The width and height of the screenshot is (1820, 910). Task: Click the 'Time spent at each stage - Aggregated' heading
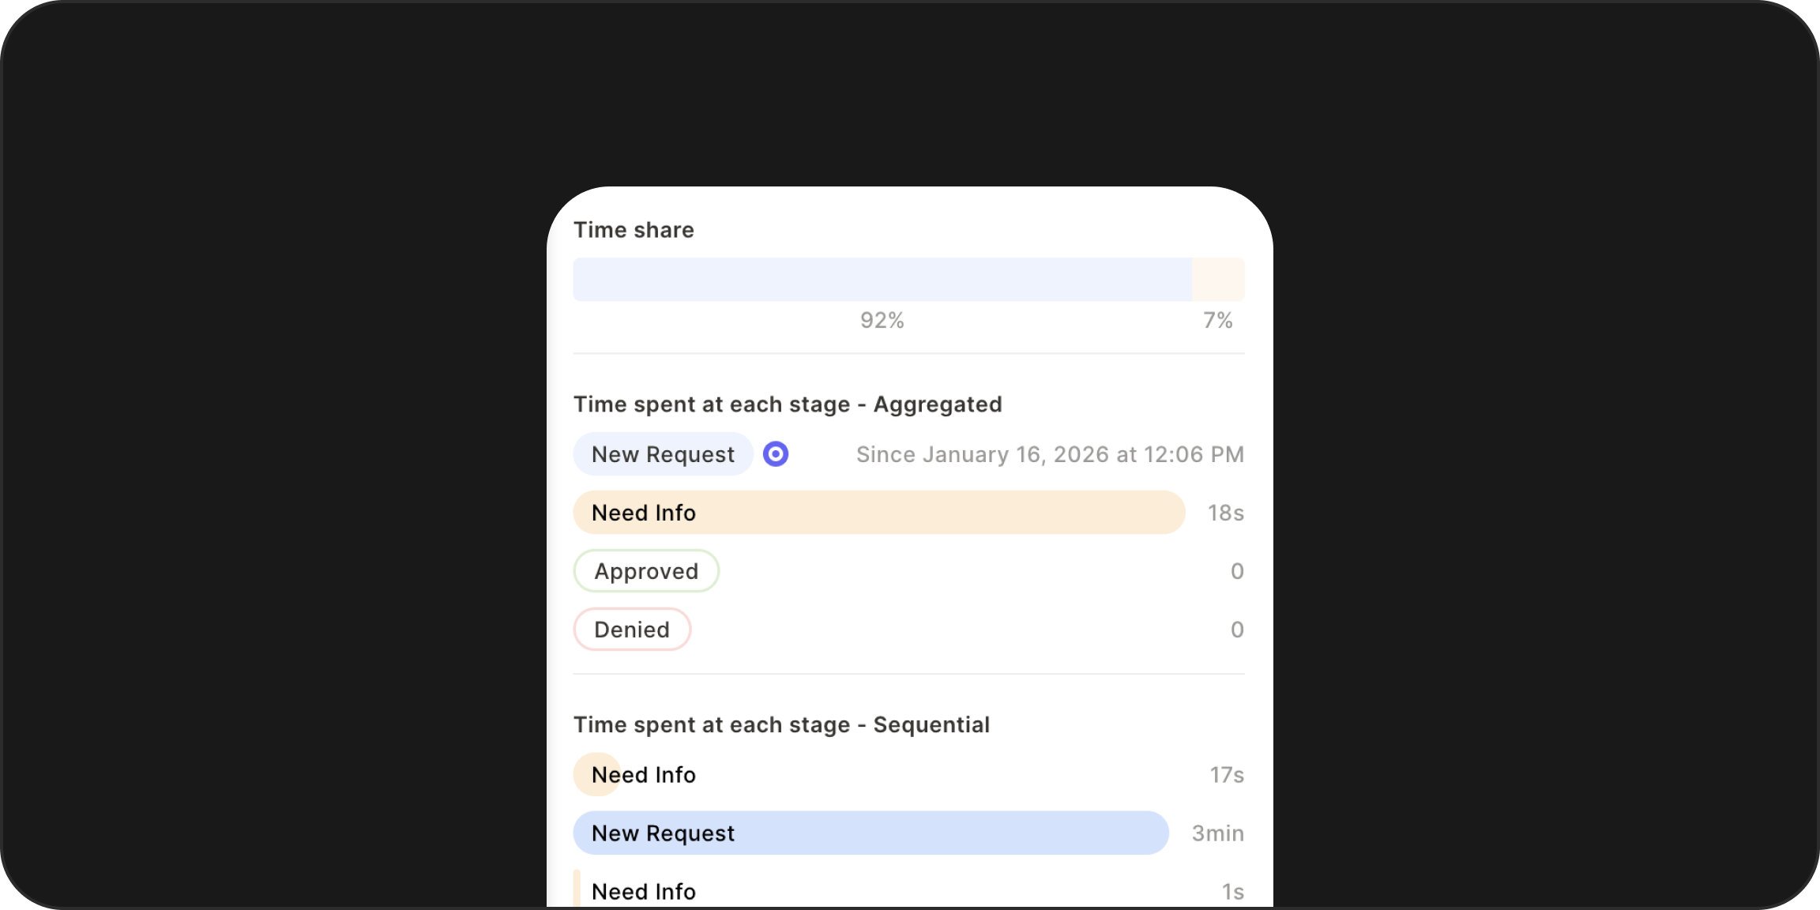click(x=788, y=404)
